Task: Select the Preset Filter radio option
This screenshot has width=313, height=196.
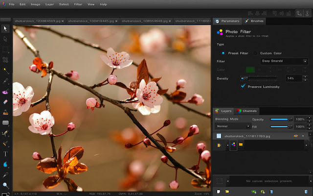Action: point(223,53)
